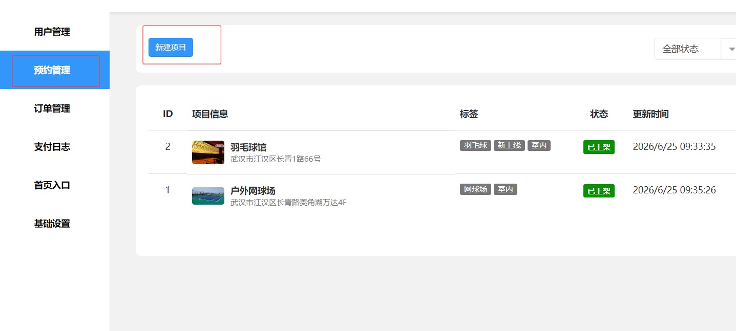Open 基础设置 in sidebar

[52, 224]
